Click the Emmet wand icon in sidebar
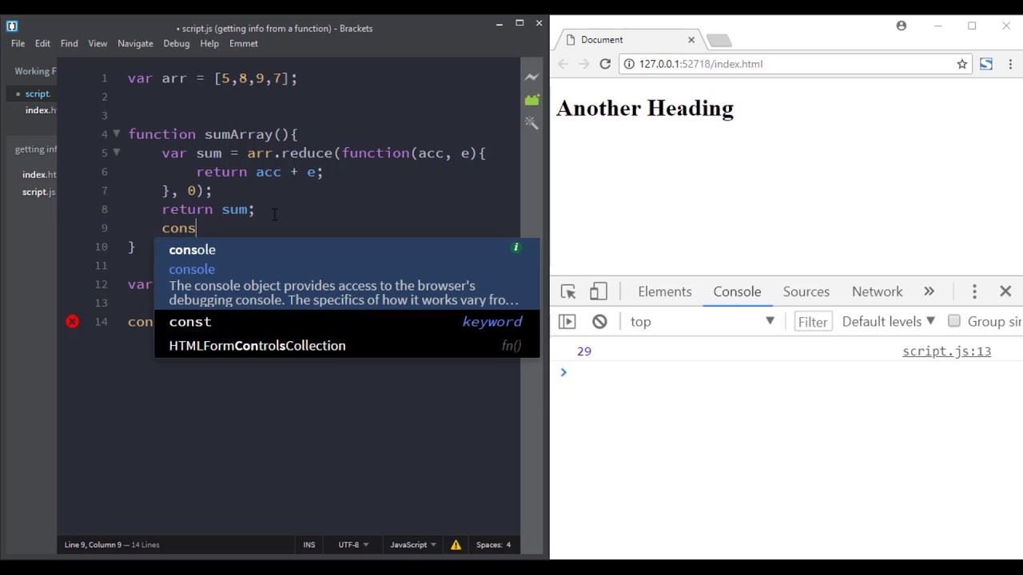This screenshot has width=1023, height=575. point(531,122)
